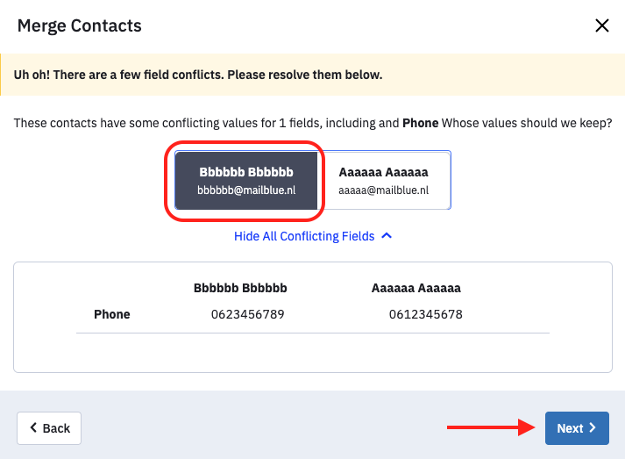The width and height of the screenshot is (625, 459).
Task: Click the left chevron icon on Back
Action: click(33, 428)
